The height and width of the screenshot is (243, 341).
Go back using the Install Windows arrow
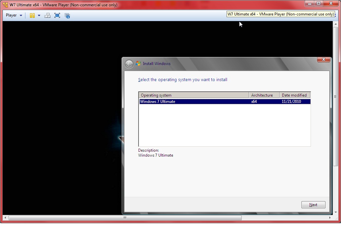(129, 64)
